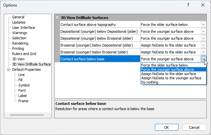Viewport: 211px width, 135px height.
Task: Open dropdown for Depositional below Erosional row
Action: (203, 38)
